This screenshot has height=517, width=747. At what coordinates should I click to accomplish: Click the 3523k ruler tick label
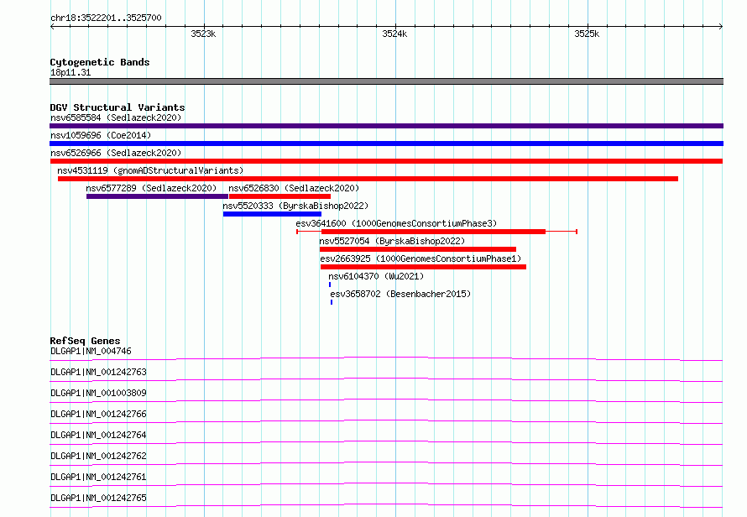pos(203,34)
